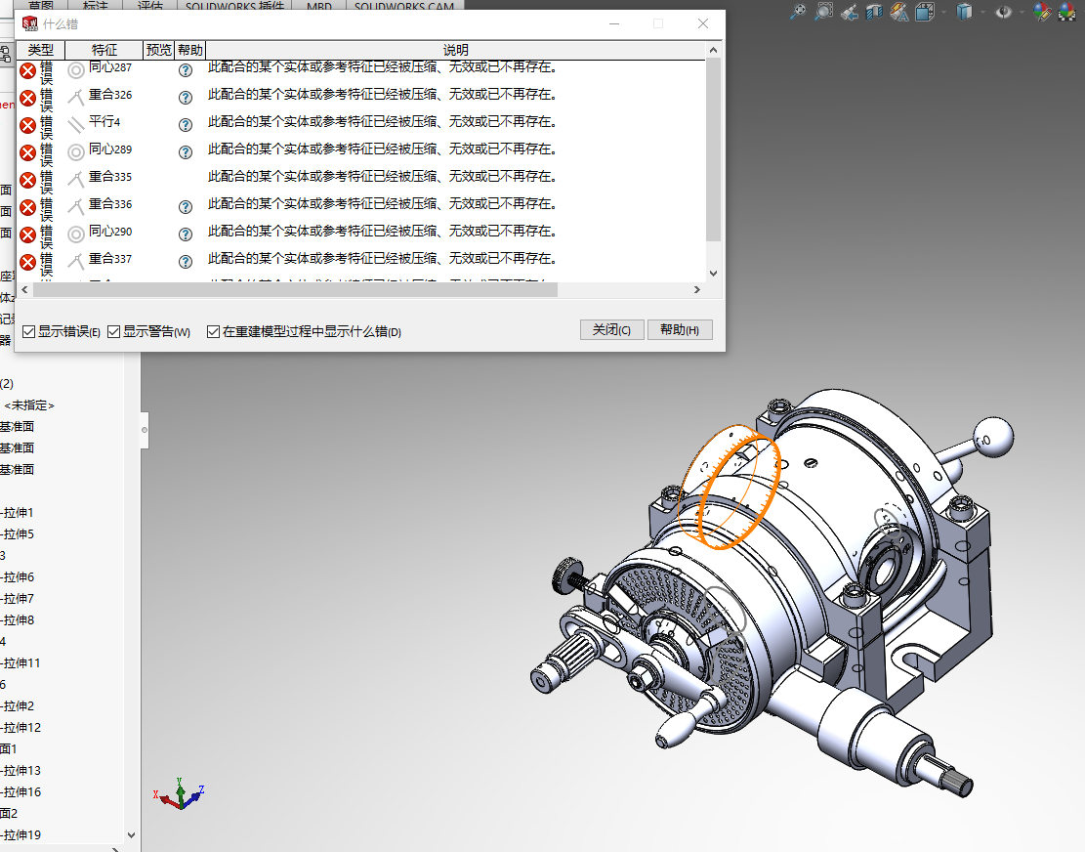Screen dimensions: 1085x852
Task: Open the 标注 ribbon tab
Action: (96, 6)
